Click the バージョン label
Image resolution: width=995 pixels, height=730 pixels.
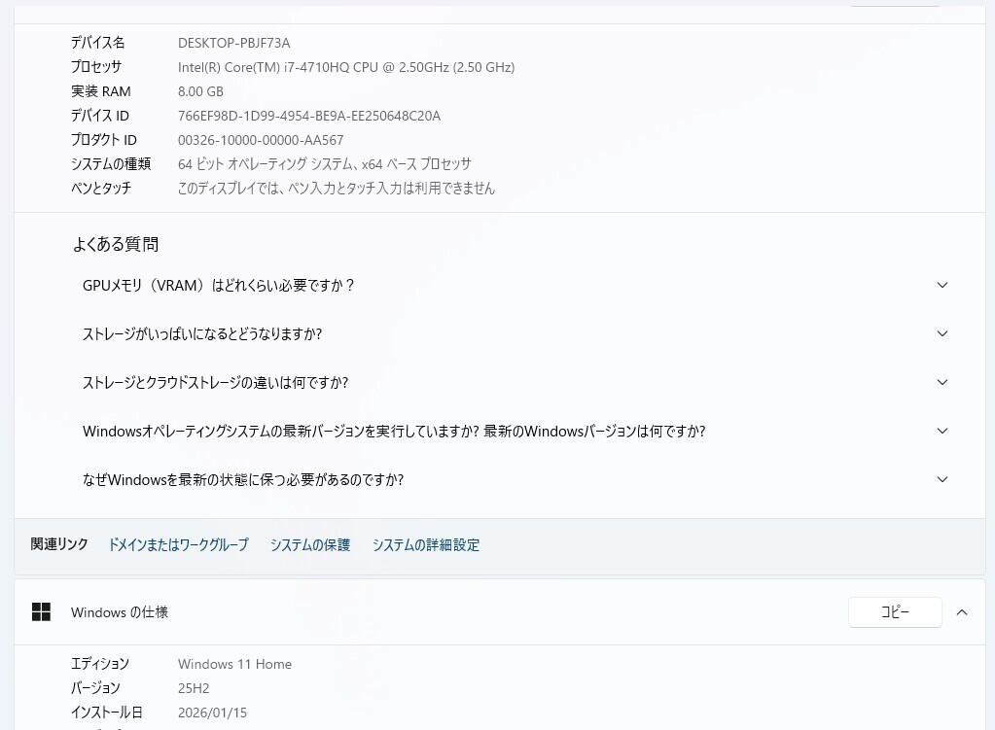[x=95, y=688]
